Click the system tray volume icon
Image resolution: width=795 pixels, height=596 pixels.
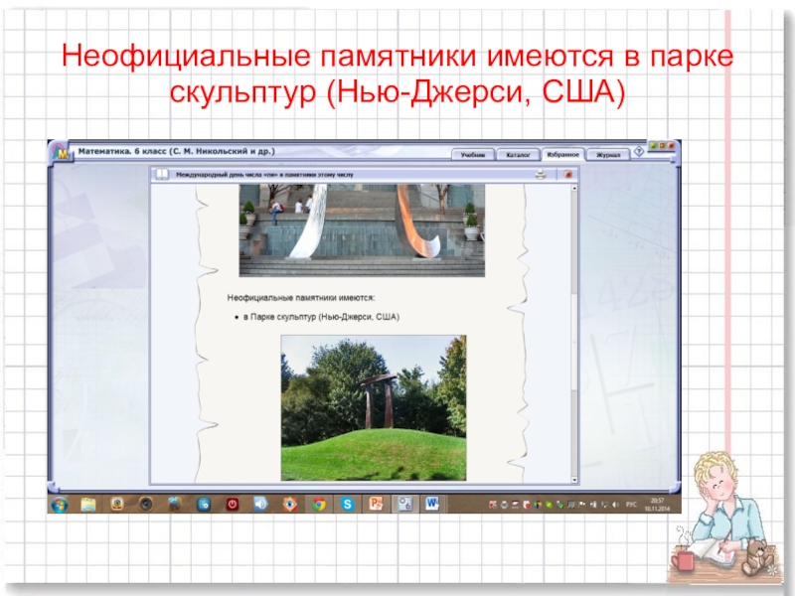pyautogui.click(x=615, y=505)
